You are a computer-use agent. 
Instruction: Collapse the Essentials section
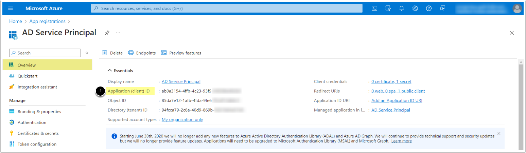[110, 71]
